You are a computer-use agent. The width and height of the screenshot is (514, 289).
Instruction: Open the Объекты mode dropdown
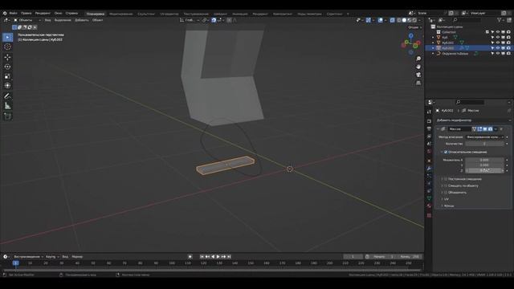(x=27, y=20)
